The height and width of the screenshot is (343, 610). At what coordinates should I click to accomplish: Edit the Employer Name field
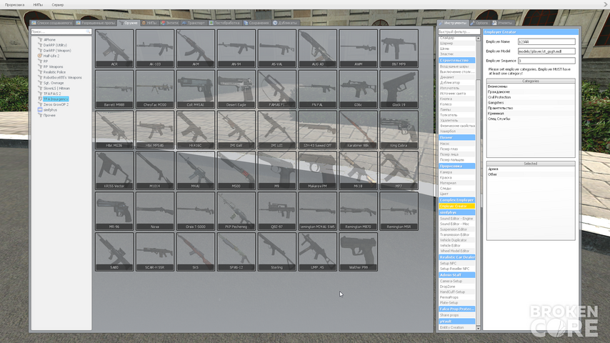click(x=546, y=41)
